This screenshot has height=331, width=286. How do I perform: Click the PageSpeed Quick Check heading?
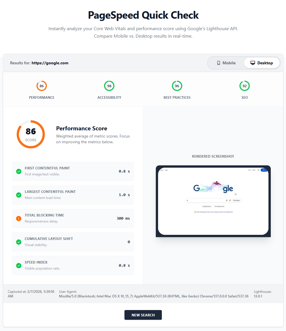[143, 15]
